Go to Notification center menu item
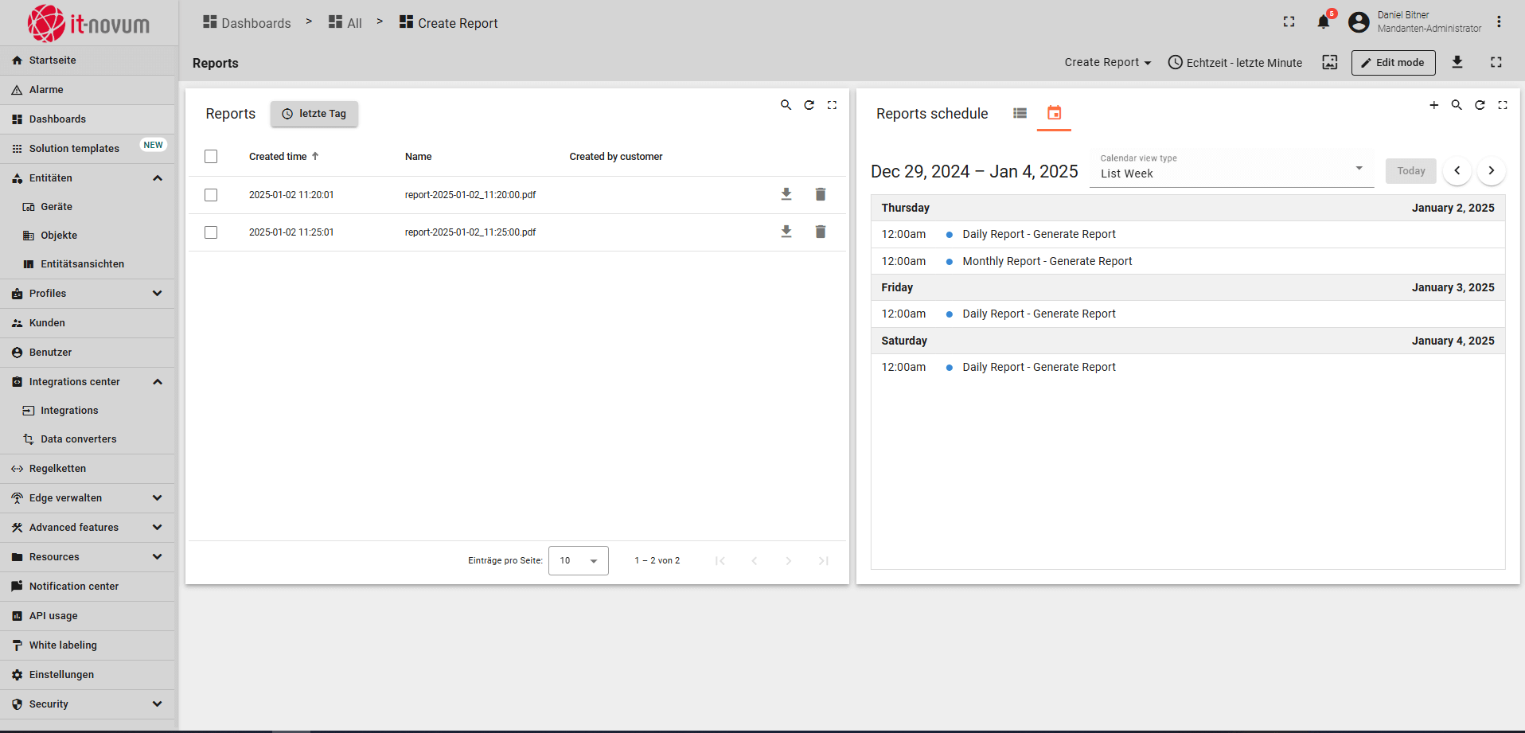Image resolution: width=1525 pixels, height=733 pixels. point(73,587)
